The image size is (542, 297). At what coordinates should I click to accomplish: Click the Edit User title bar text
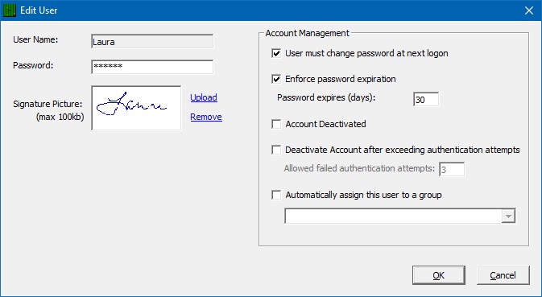click(39, 10)
